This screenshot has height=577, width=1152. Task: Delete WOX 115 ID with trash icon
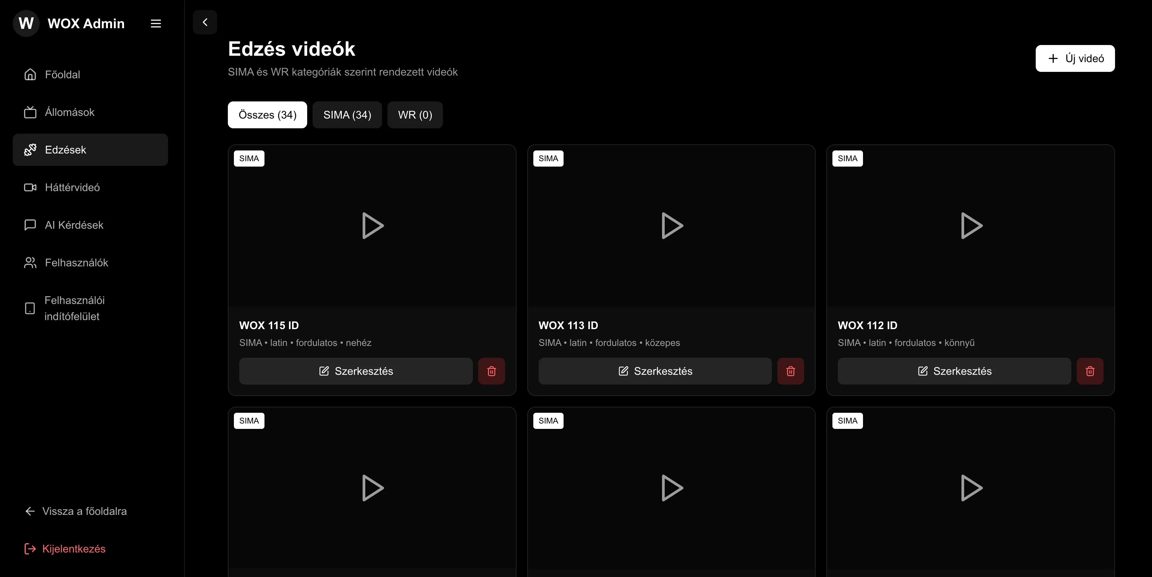[491, 371]
